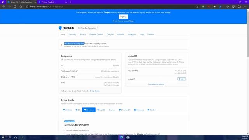249x140 pixels.
Task: Open the favorites star icon
Action: (x=228, y=7)
